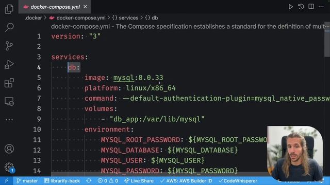
Task: Split the editor to the right
Action: 311,7
